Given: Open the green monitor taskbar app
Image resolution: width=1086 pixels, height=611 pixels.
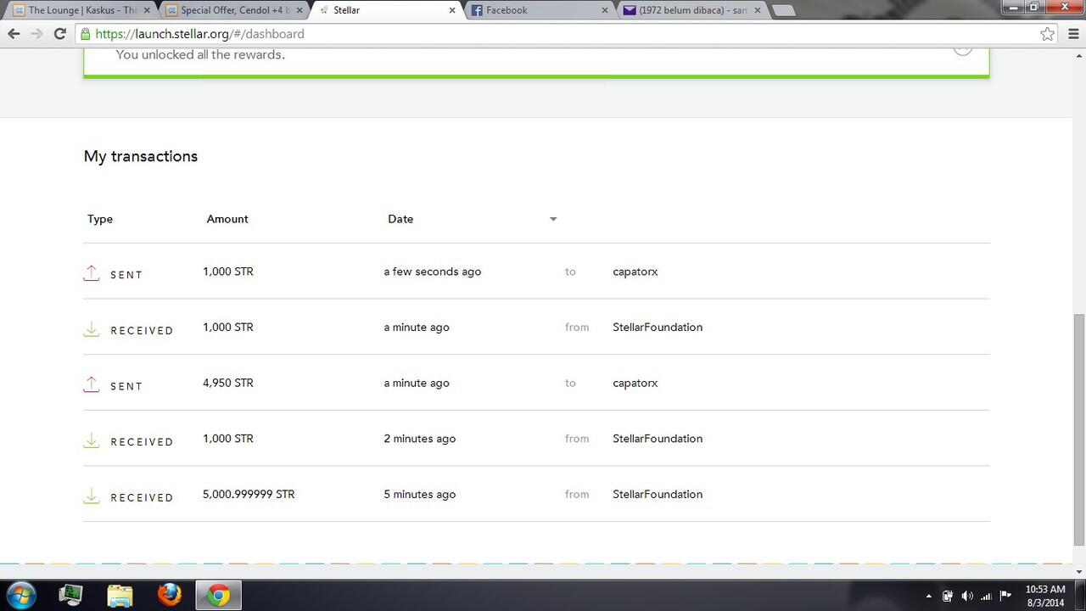Looking at the screenshot, I should click(x=70, y=595).
